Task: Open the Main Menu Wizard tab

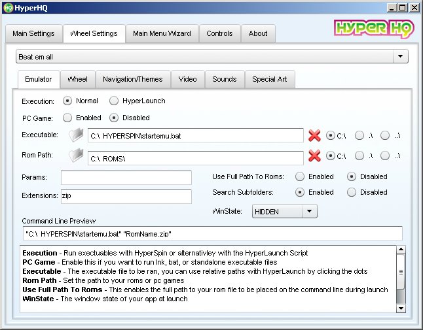Action: [x=162, y=33]
